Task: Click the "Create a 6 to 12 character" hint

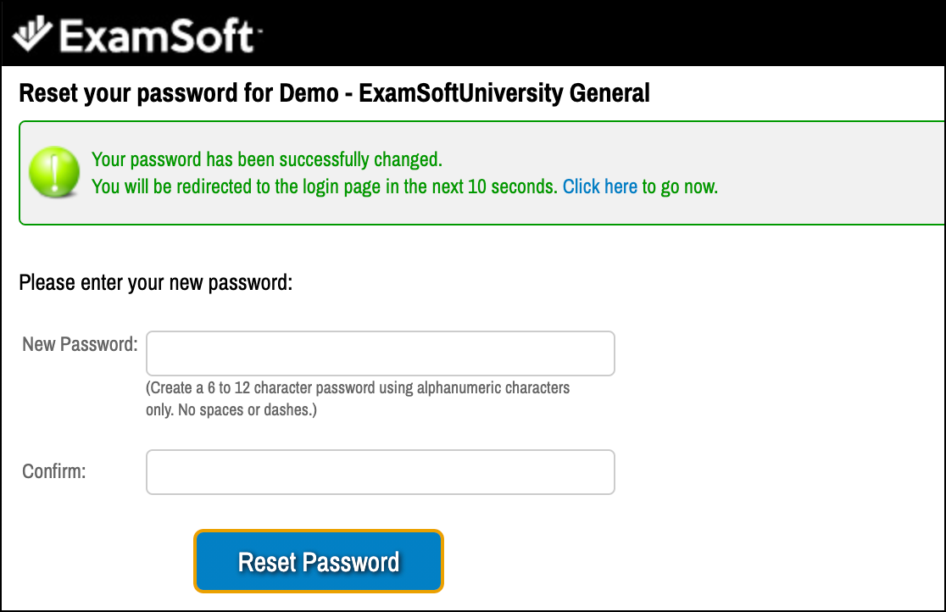Action: pos(358,388)
